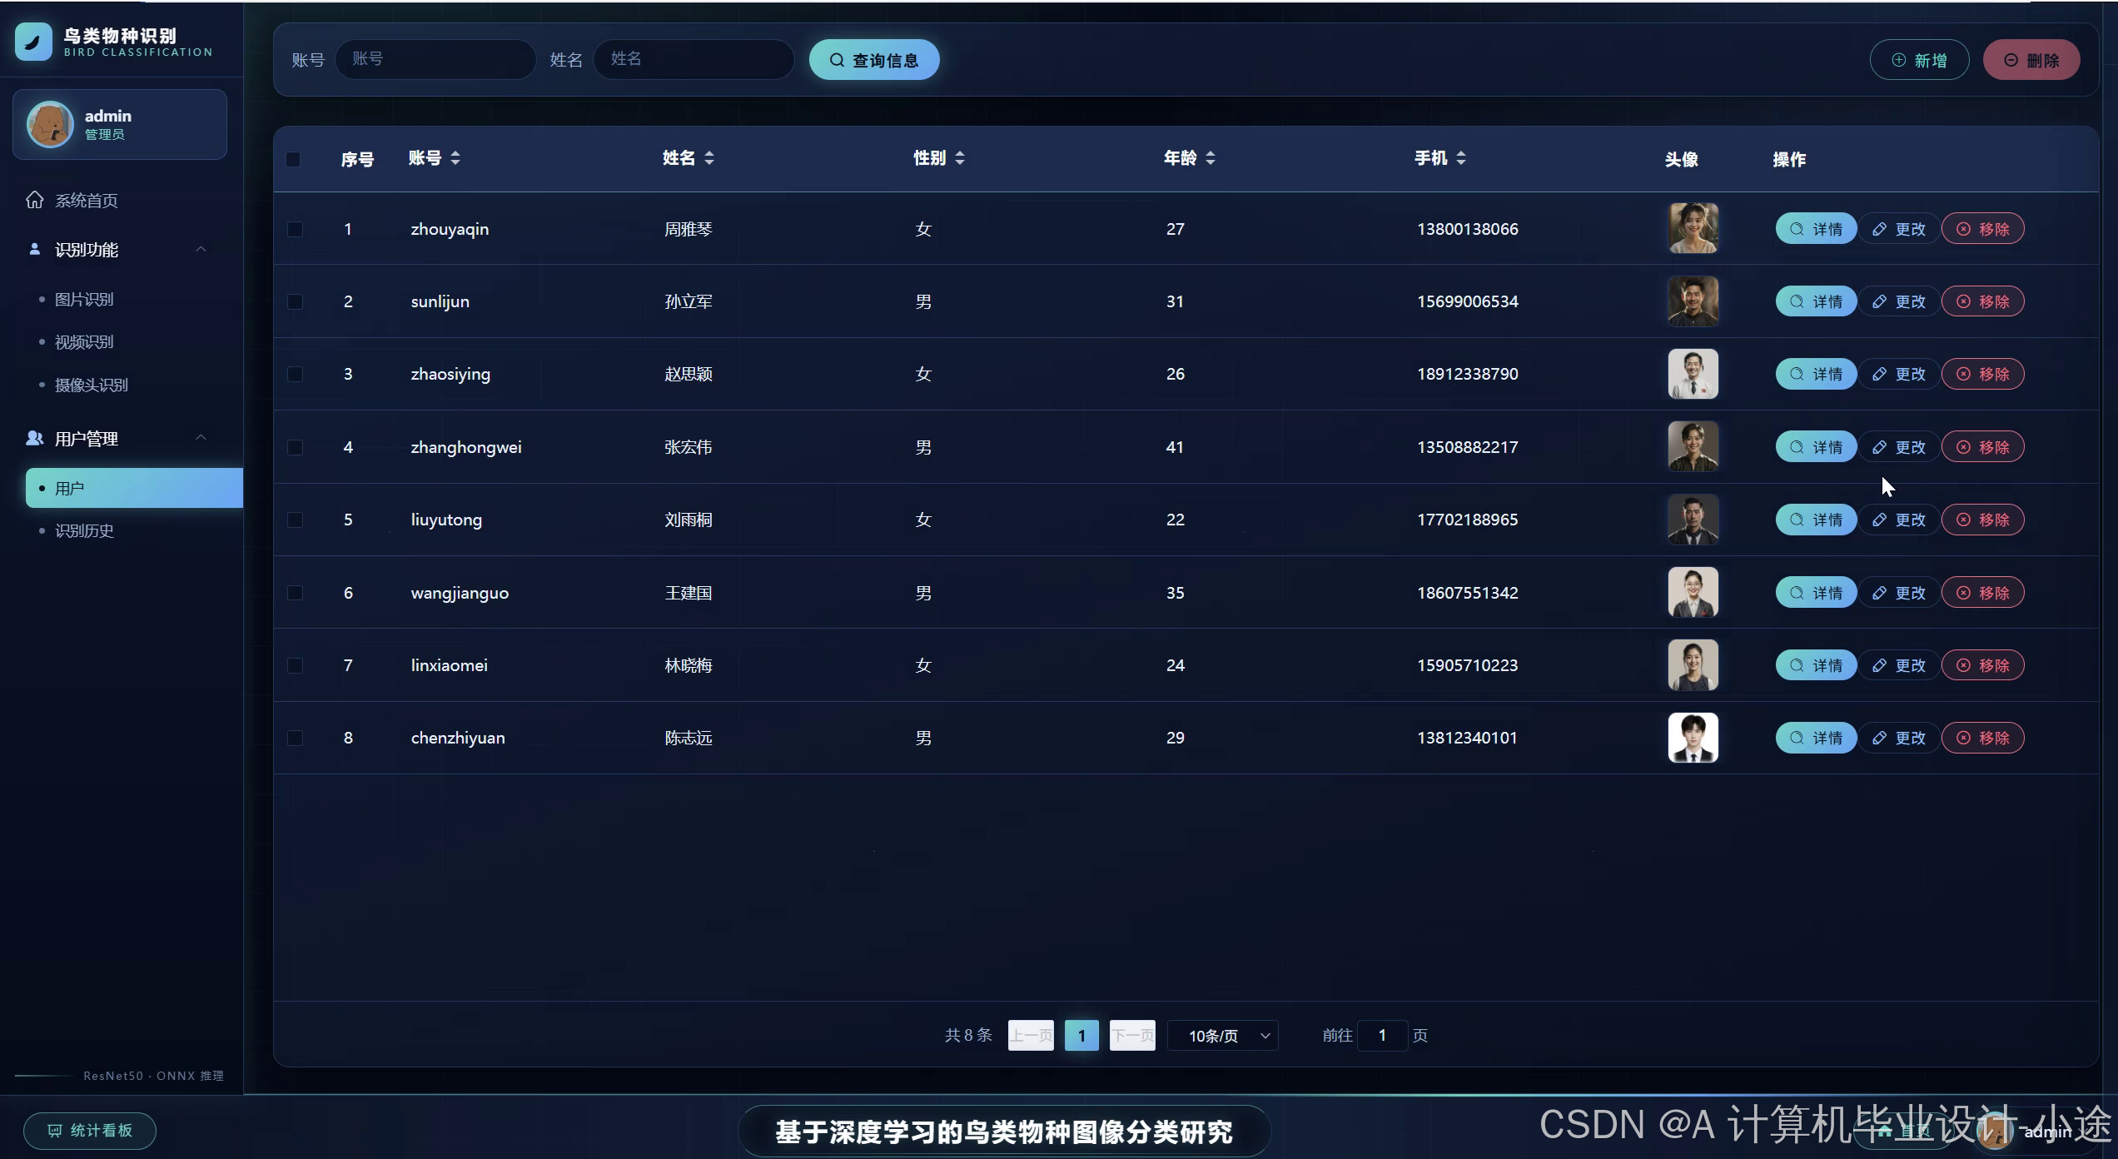The height and width of the screenshot is (1159, 2118).
Task: Click the home icon beside 系统首页
Action: (35, 200)
